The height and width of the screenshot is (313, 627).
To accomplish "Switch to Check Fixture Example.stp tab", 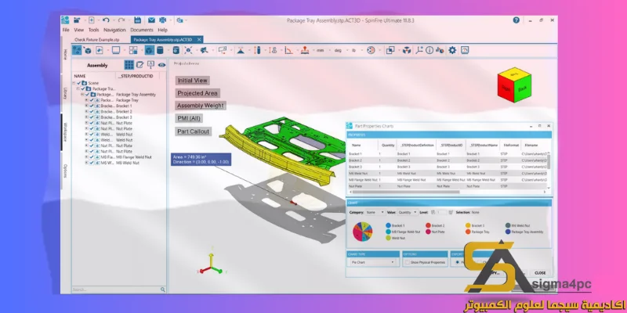I will point(96,40).
